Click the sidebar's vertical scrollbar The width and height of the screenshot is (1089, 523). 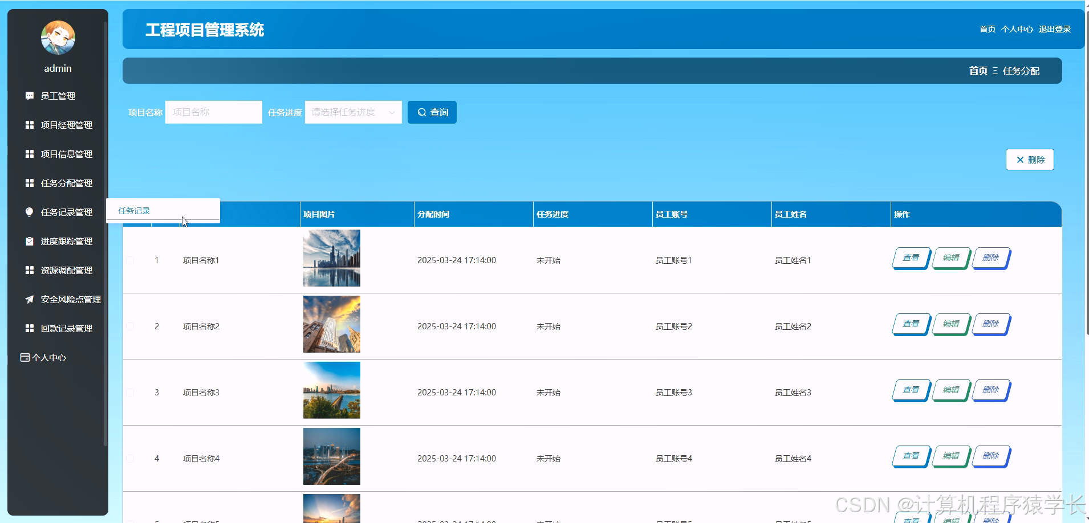(105, 234)
